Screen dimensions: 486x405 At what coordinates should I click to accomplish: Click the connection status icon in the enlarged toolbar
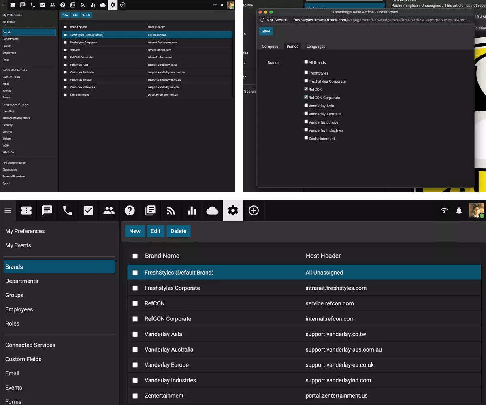click(444, 211)
